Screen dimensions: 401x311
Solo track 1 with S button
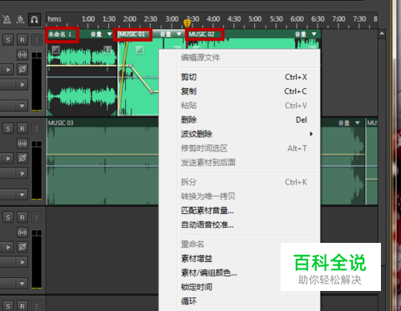point(8,40)
